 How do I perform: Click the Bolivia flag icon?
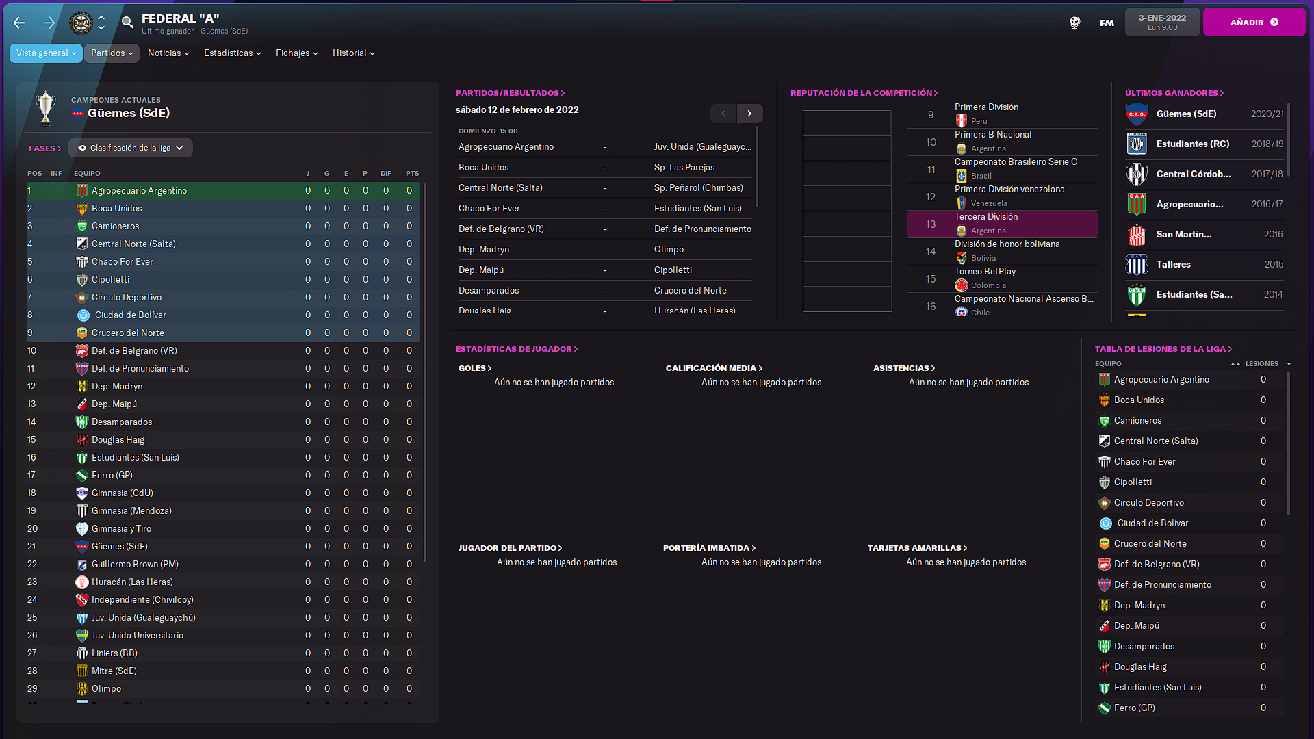point(962,258)
